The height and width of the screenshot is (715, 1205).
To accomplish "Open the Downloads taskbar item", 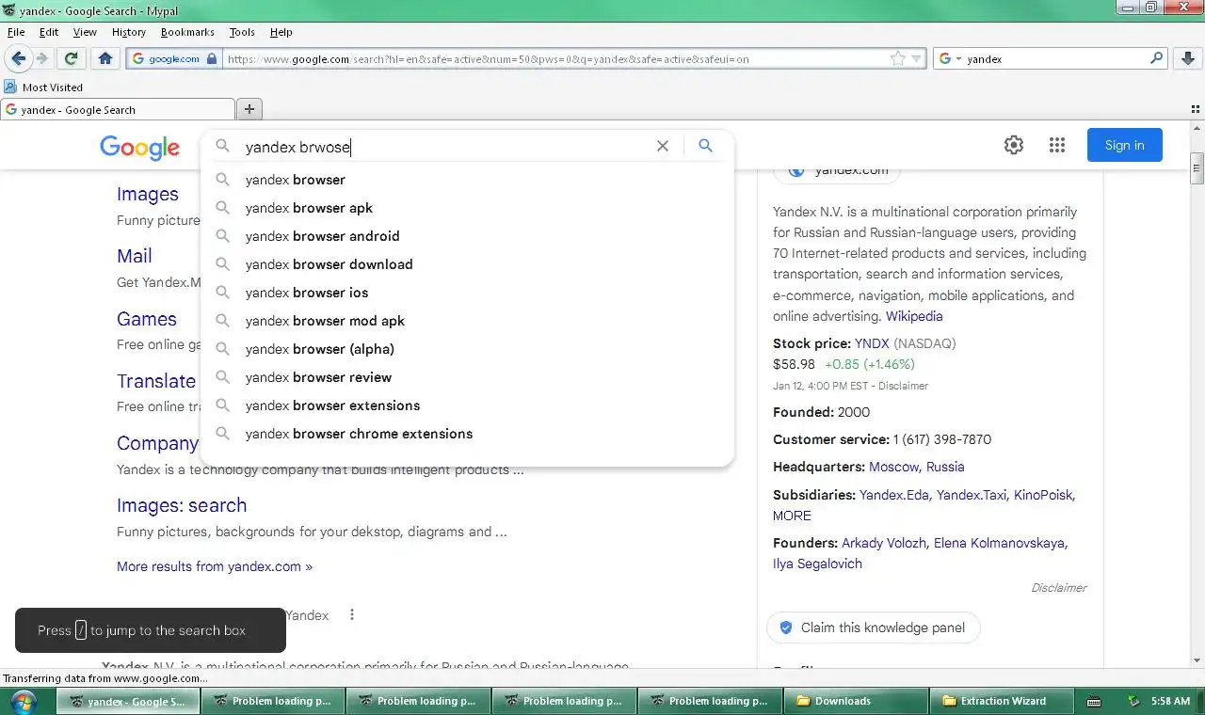I will (855, 701).
